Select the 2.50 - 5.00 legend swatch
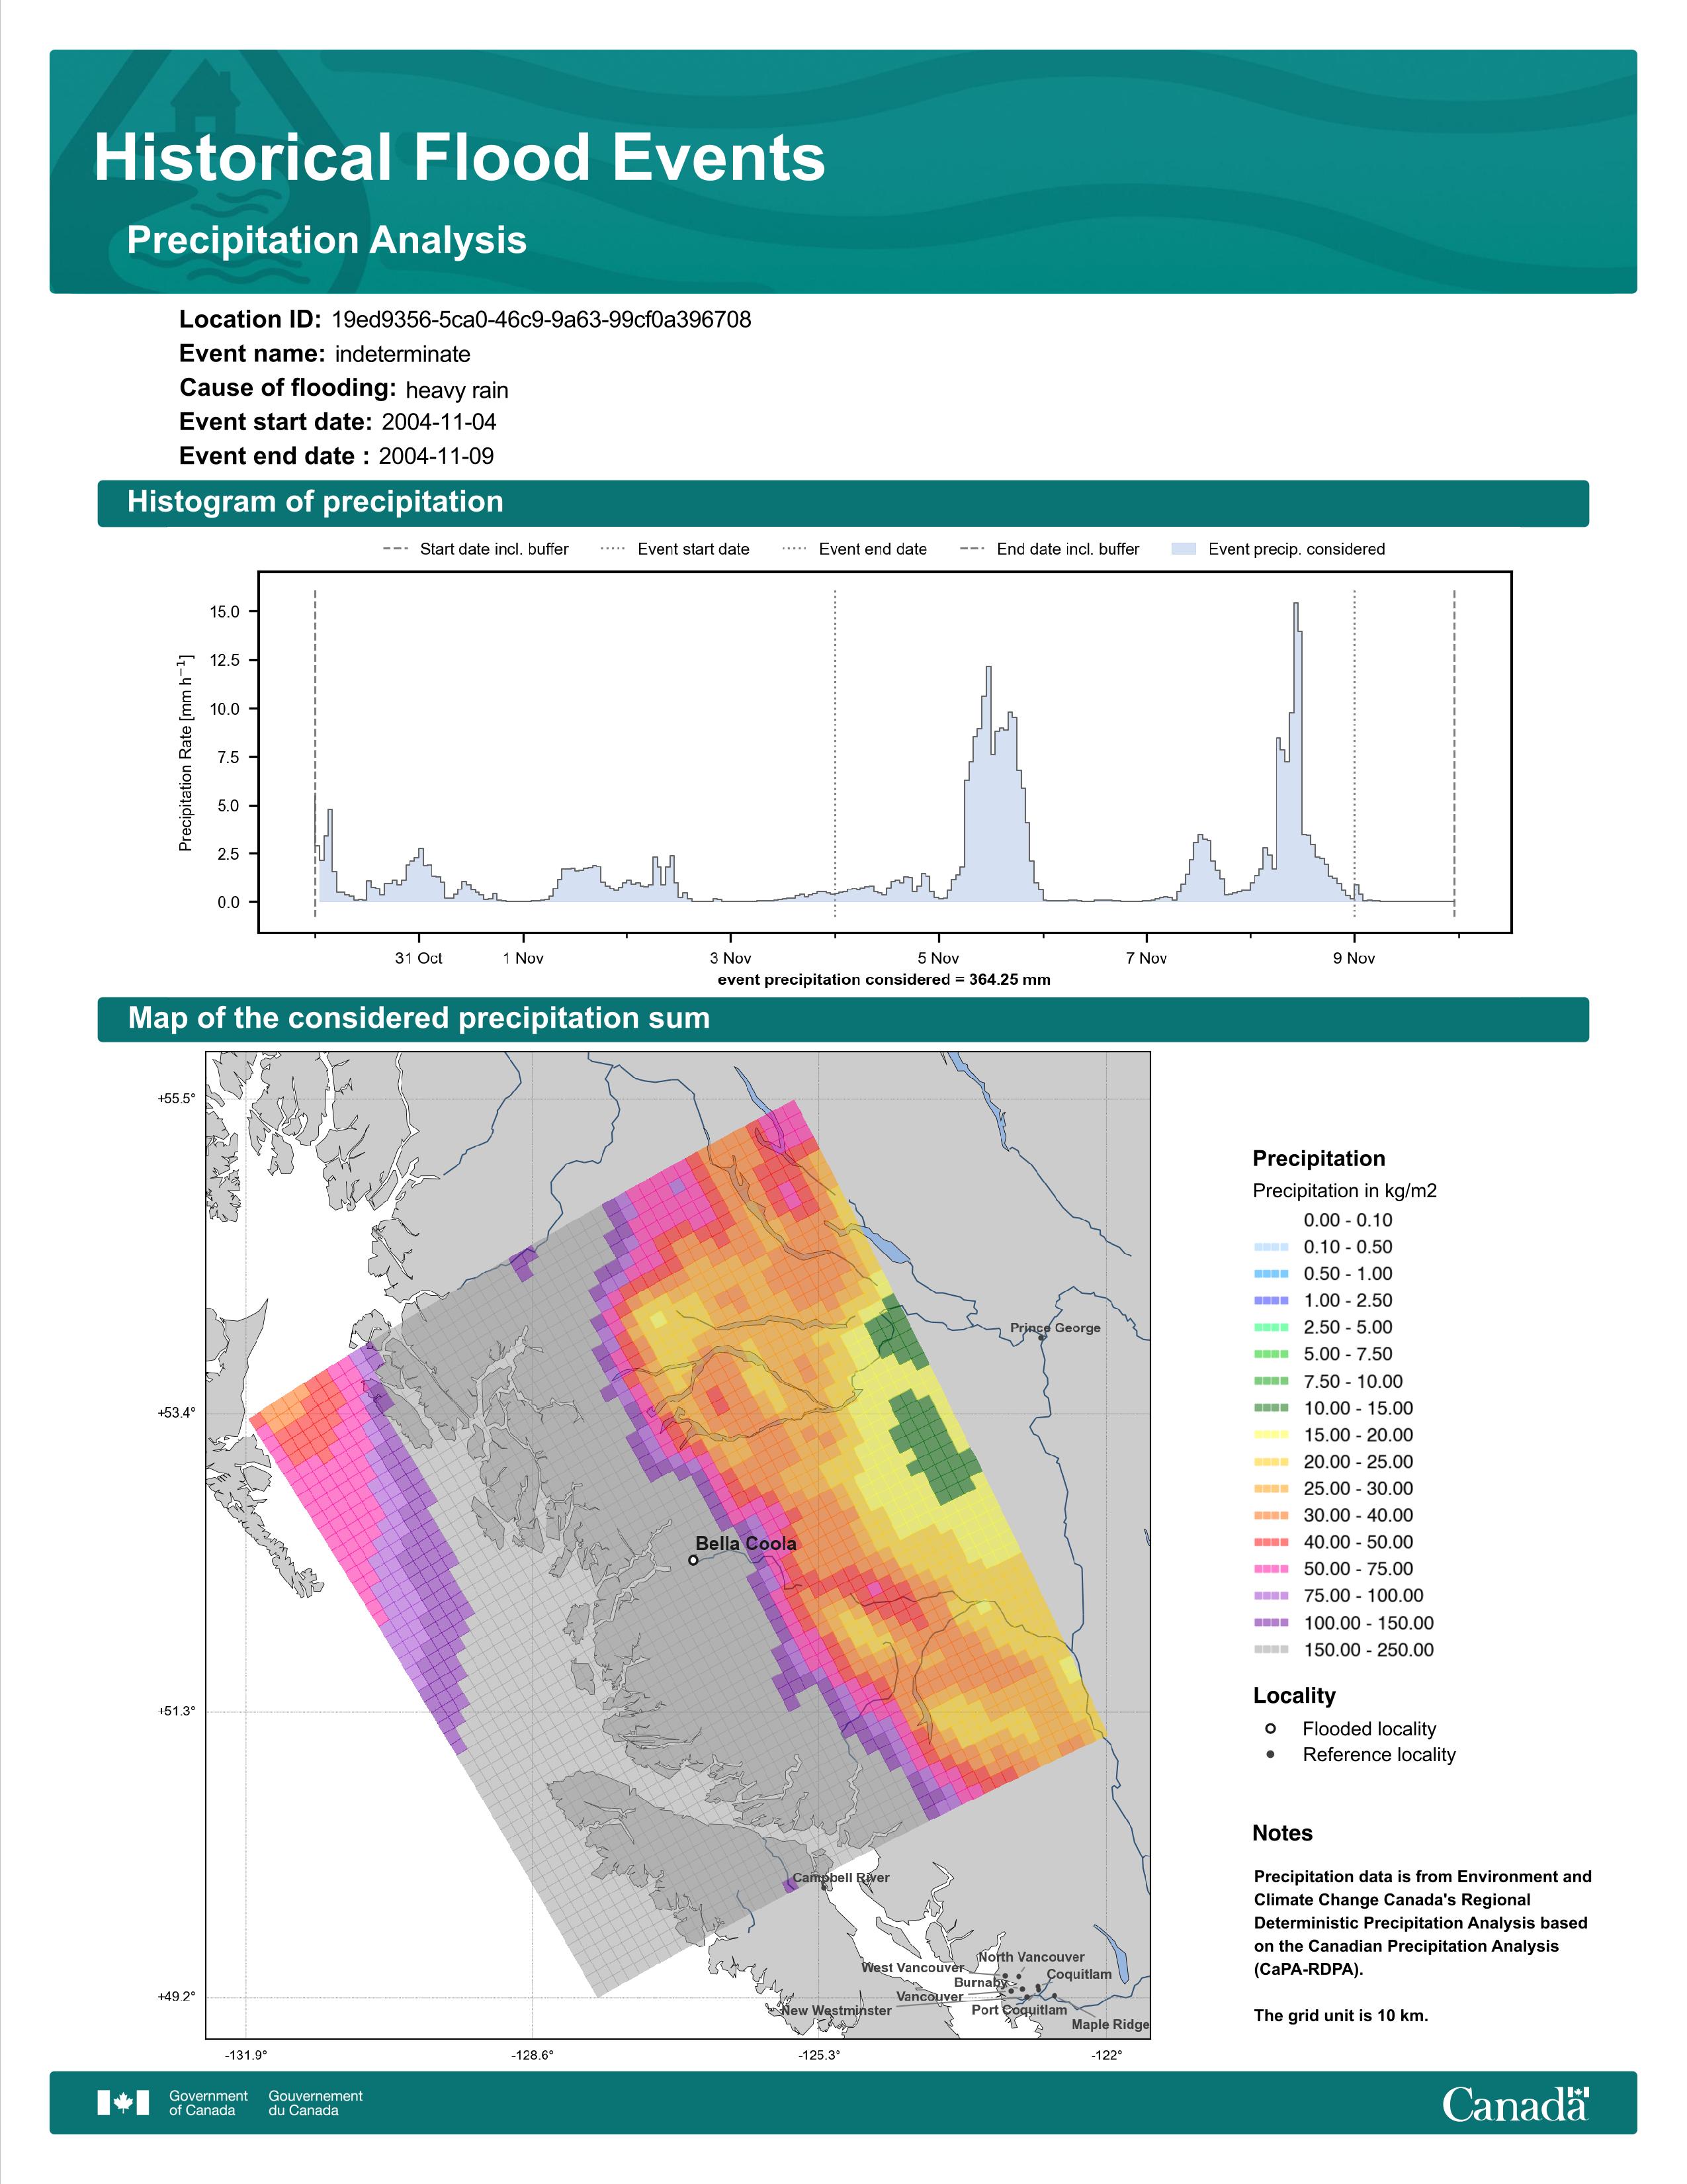1687x2184 pixels. 1272,1327
